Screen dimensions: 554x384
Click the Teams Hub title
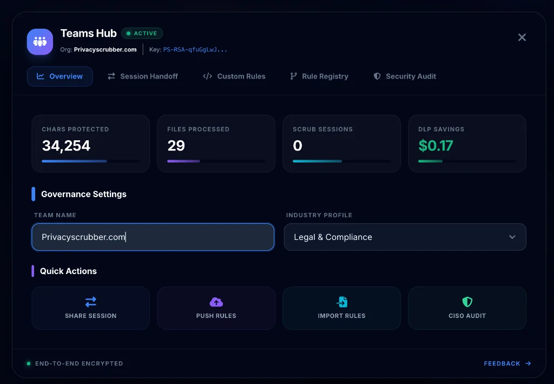tap(88, 33)
